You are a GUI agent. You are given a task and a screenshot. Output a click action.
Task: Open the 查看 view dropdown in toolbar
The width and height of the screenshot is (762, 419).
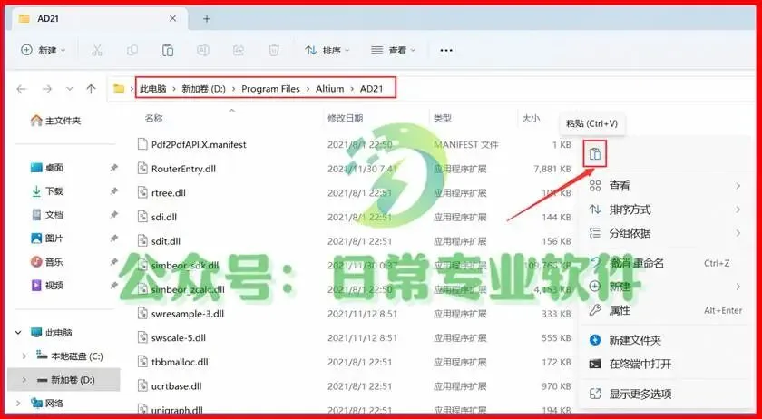tap(394, 50)
